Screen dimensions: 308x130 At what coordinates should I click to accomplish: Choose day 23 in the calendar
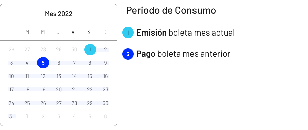click(106, 90)
